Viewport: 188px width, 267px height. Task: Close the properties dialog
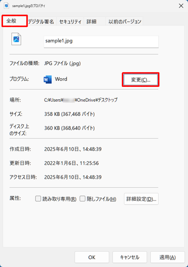click(181, 6)
